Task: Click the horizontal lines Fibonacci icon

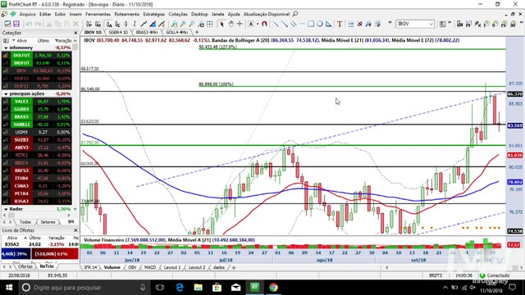Action: 350,24
